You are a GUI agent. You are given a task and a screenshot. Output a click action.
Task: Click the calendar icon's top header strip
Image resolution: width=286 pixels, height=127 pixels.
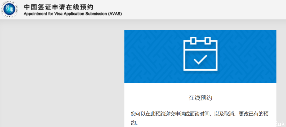(200, 45)
